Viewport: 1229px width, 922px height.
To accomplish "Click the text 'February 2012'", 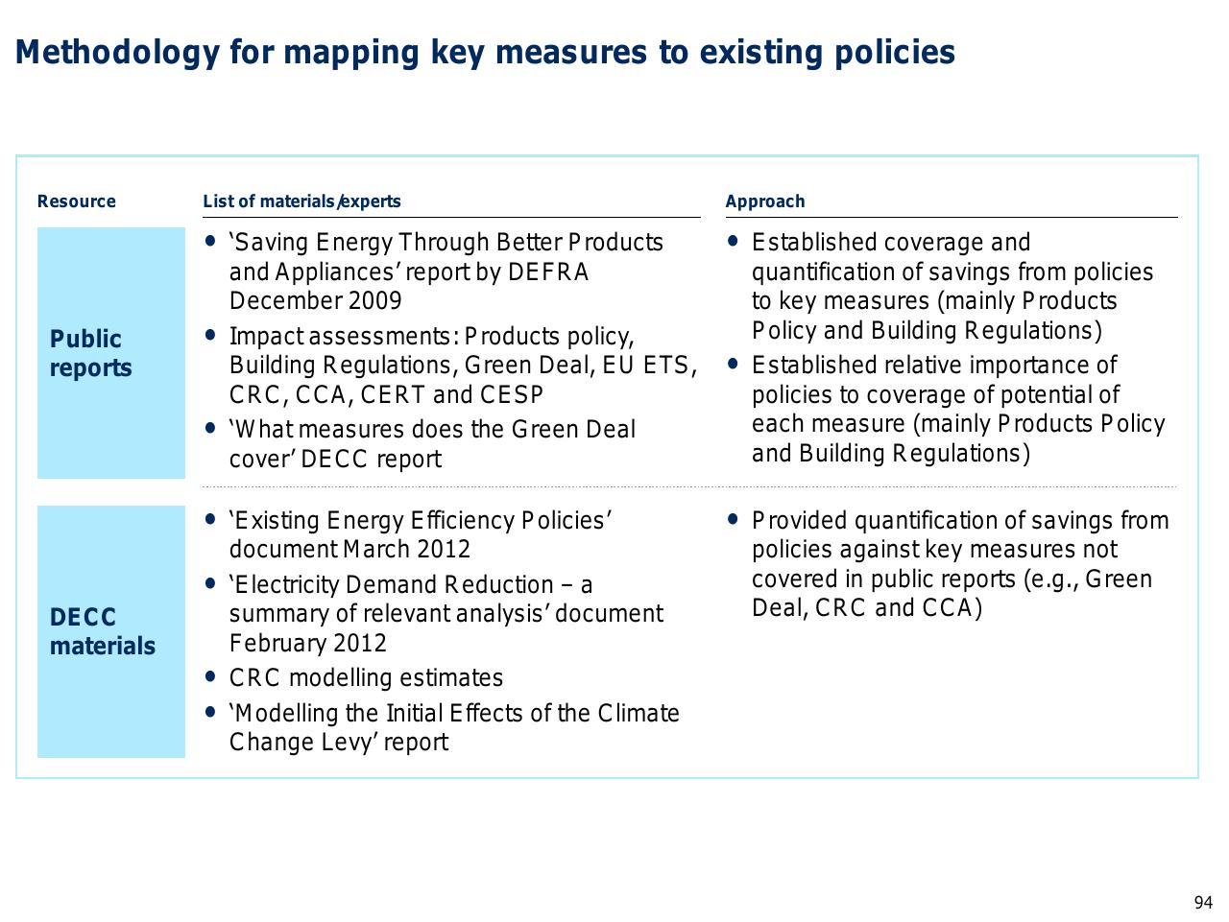I will coord(308,644).
